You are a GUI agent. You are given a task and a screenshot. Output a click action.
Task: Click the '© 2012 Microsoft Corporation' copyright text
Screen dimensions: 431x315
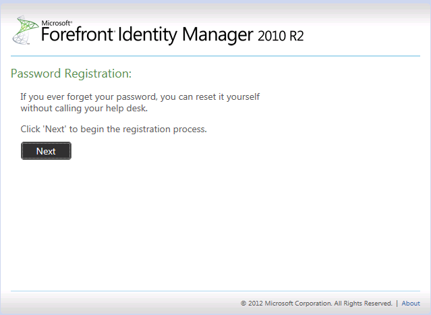[316, 303]
